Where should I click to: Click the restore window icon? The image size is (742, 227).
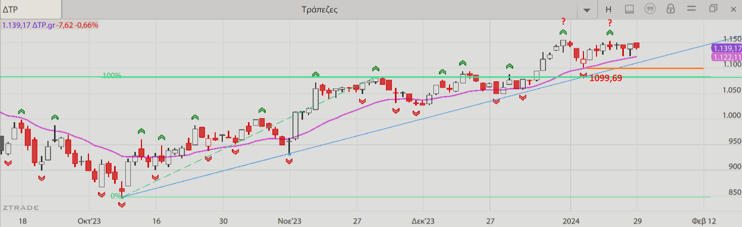coord(713,9)
